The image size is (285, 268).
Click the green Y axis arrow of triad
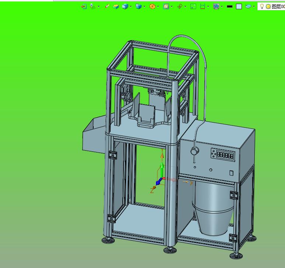coord(162,169)
